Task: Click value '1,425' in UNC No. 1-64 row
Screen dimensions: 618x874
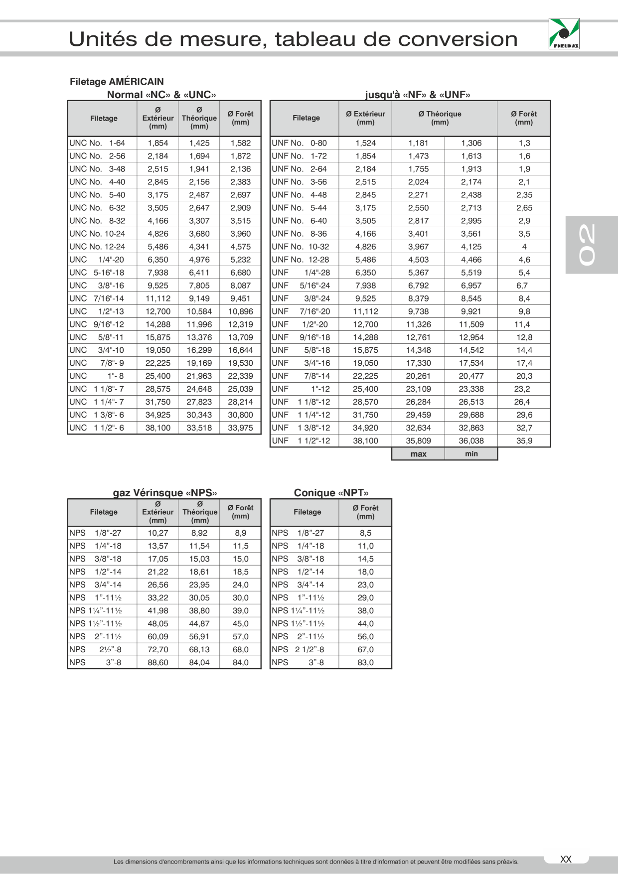Action: (199, 143)
